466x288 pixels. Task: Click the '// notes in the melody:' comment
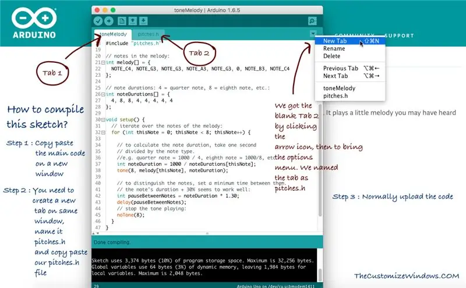tap(137, 56)
